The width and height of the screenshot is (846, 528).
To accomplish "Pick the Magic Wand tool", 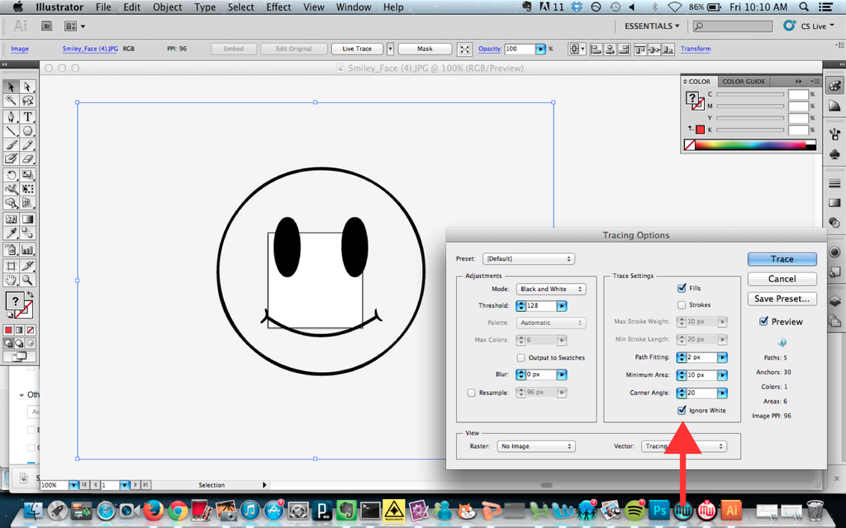I will click(x=12, y=101).
